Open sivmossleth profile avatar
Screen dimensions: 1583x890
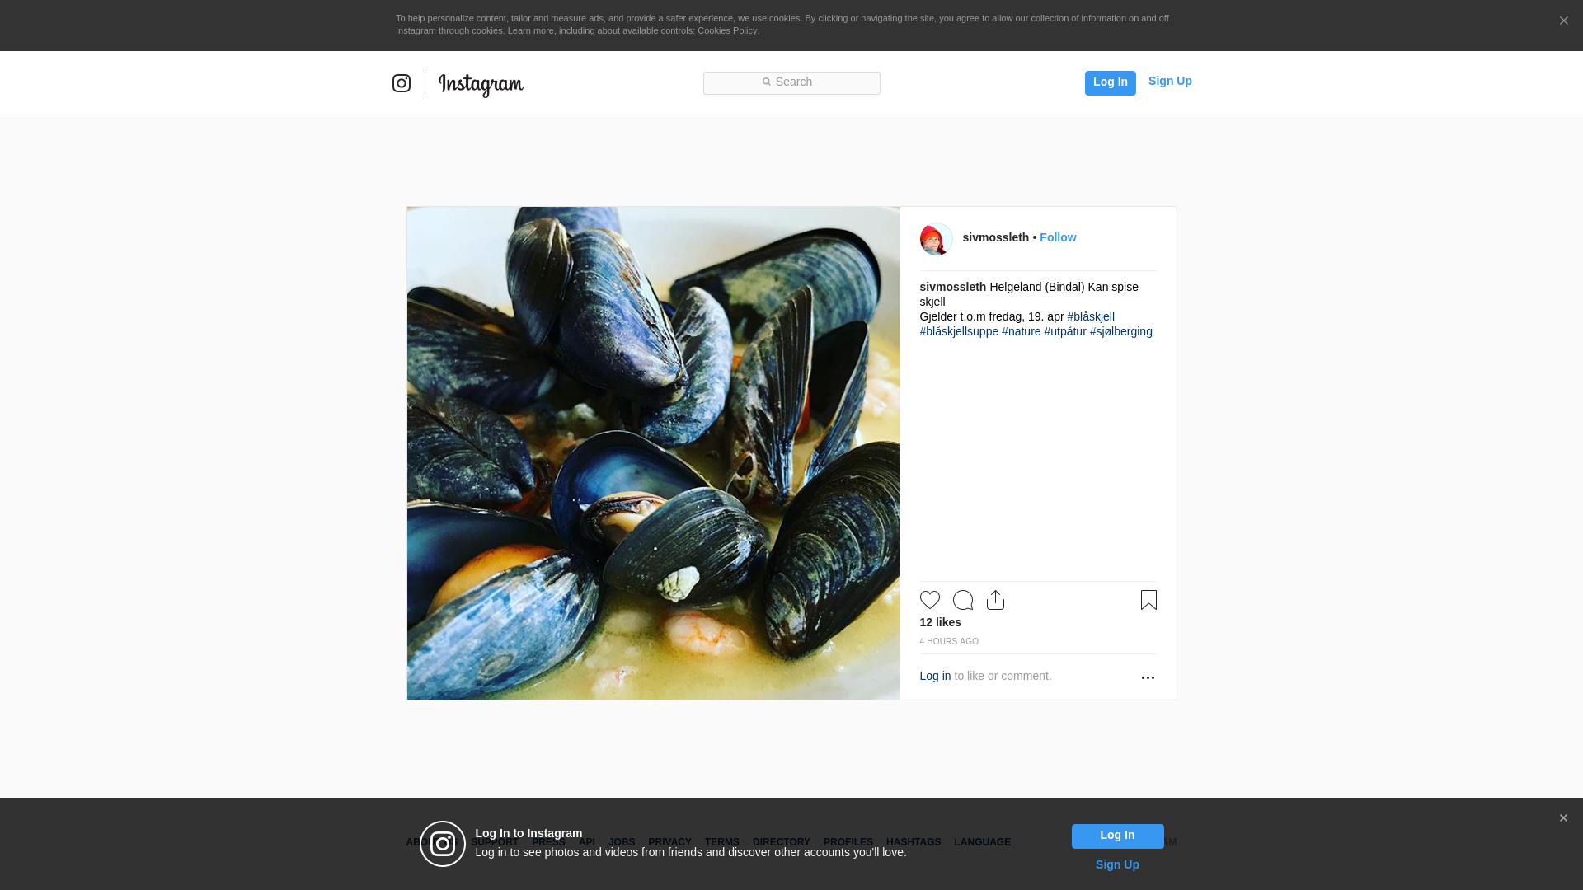coord(936,239)
